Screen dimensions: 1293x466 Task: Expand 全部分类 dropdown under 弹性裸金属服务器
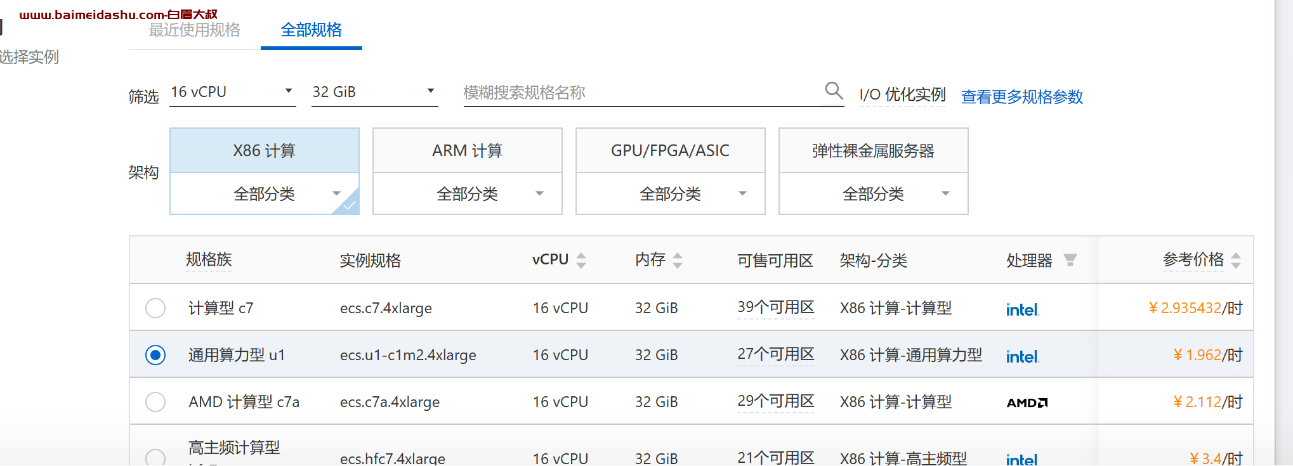pos(874,193)
